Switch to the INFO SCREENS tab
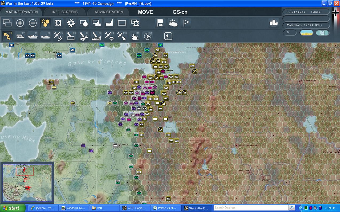 tap(65, 12)
